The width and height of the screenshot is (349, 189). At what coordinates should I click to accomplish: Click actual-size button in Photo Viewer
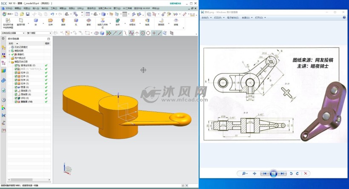click(x=255, y=173)
